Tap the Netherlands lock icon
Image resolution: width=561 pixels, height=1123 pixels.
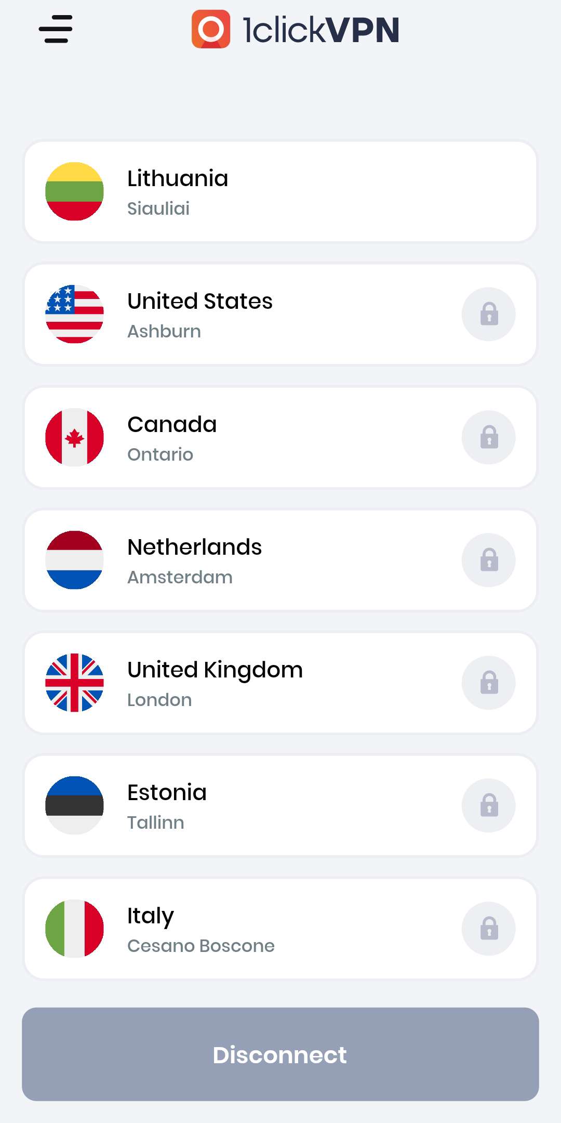click(x=488, y=560)
